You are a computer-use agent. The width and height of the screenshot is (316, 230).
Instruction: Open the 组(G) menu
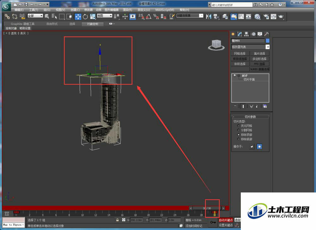[47, 10]
